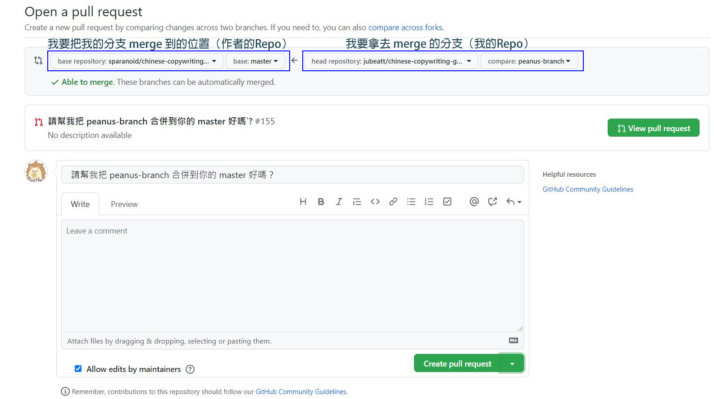
Task: Click 'Open a pull request' heading
Action: point(83,12)
